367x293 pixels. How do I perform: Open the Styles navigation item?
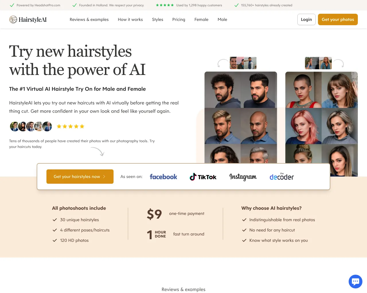point(157,19)
